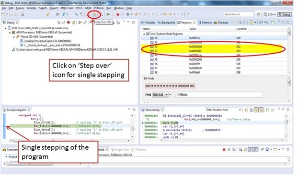Toggle Show Console on output highlighted button
Viewport: 297px width, 178px height.
pyautogui.click(x=251, y=150)
